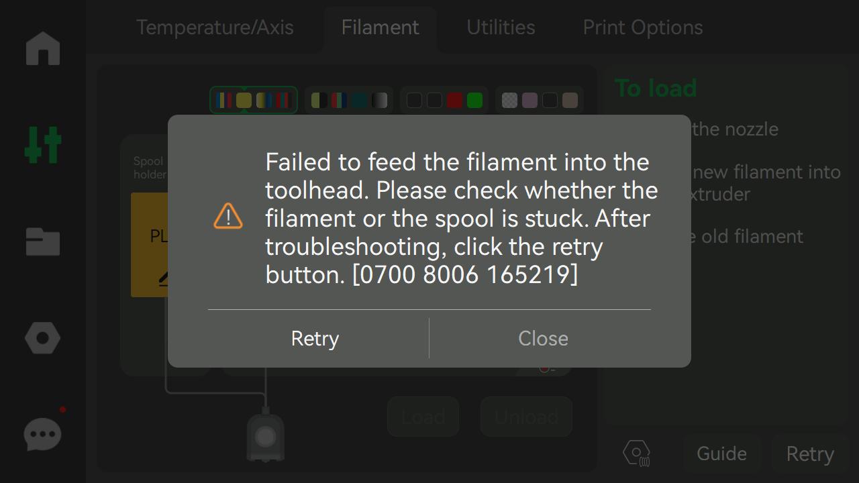Open the Print Options tab

coord(642,28)
